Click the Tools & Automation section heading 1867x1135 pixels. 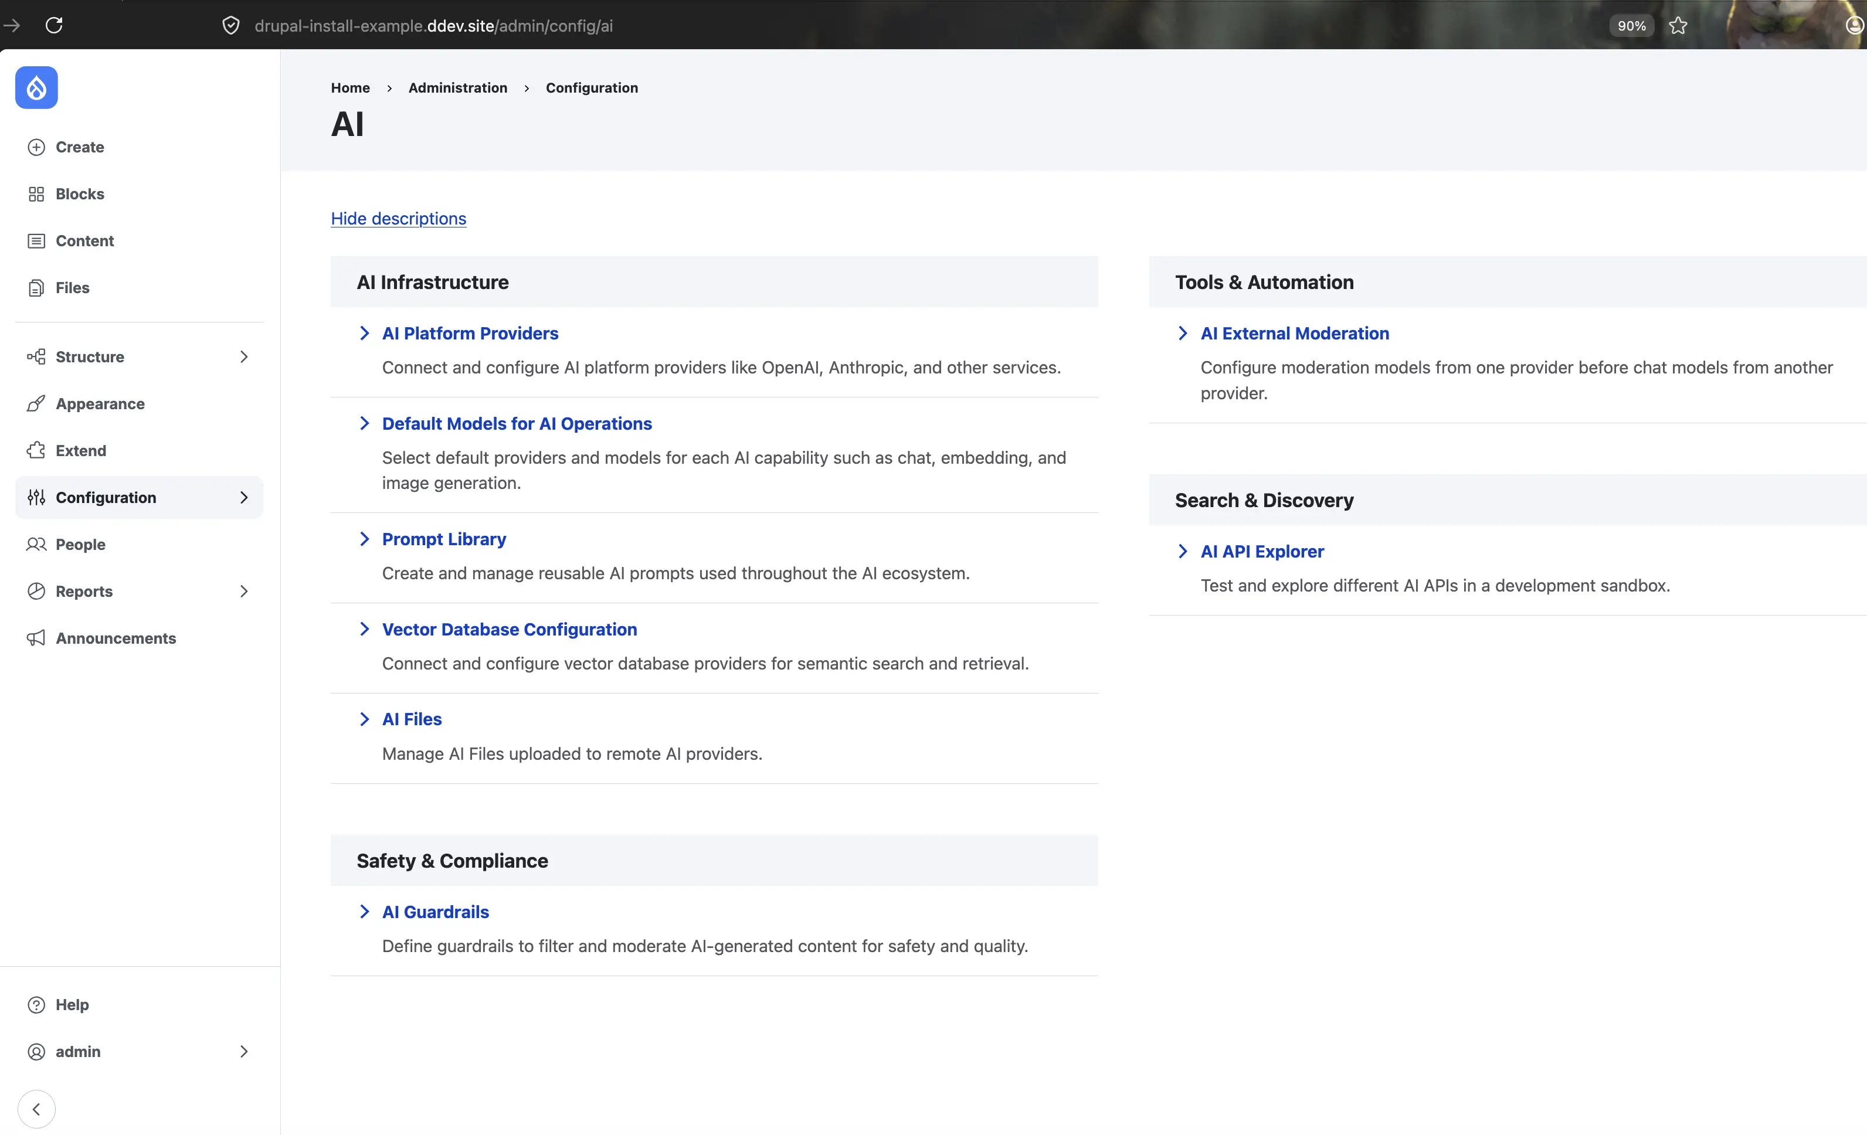[x=1264, y=282]
